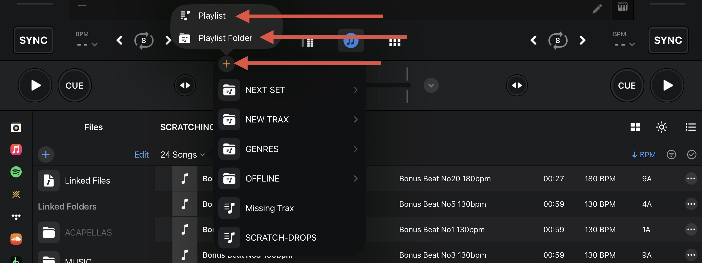
Task: Choose Playlist from the popup menu
Action: [x=212, y=16]
